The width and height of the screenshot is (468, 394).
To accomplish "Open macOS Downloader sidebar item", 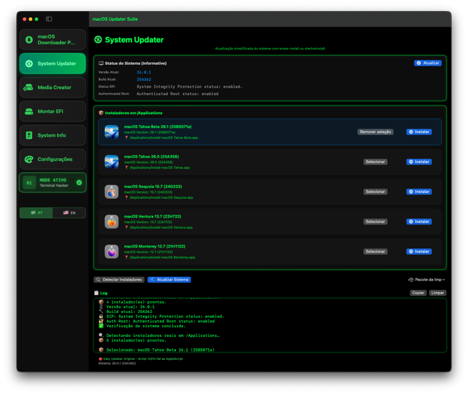I will click(53, 40).
